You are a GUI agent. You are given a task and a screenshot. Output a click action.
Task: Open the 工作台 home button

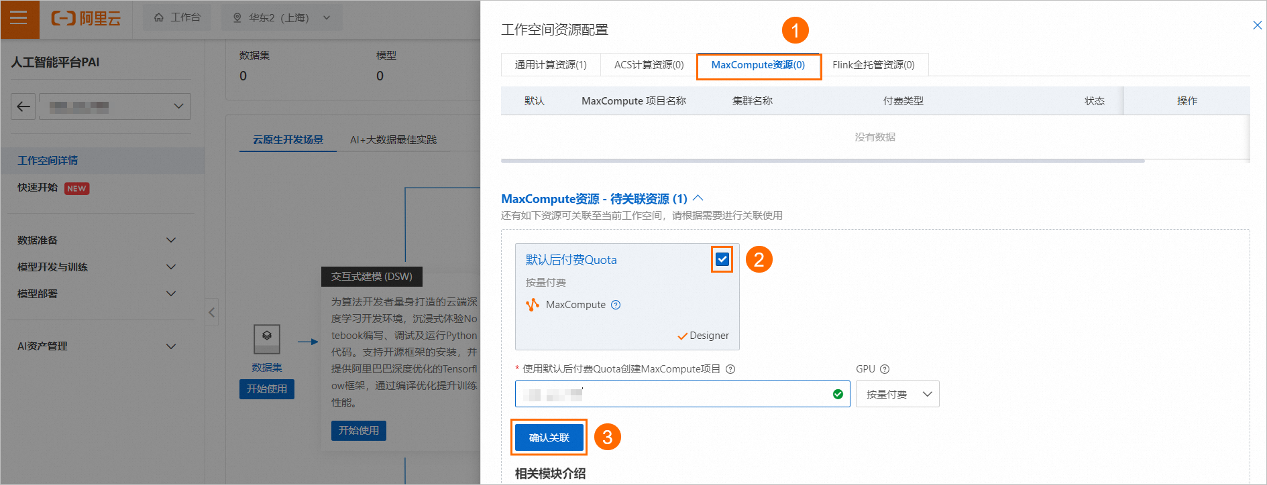[177, 17]
